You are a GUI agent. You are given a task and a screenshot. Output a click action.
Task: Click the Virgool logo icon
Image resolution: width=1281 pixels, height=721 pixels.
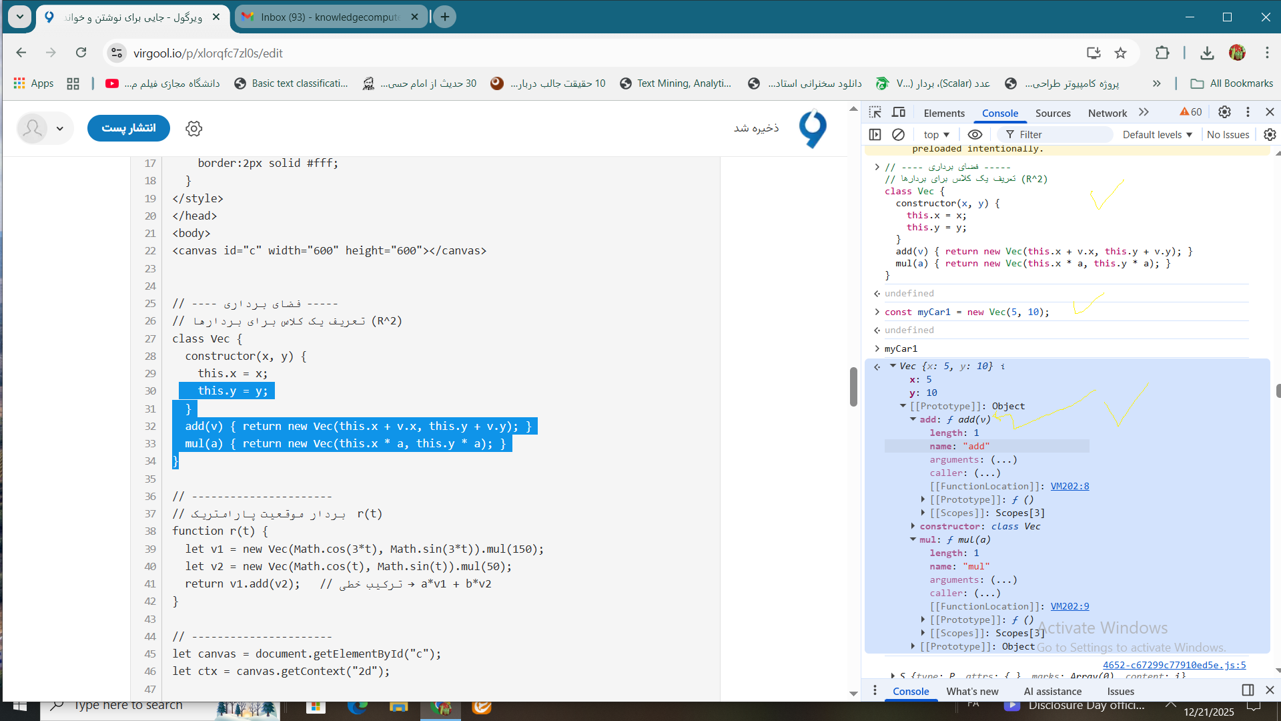tap(813, 128)
